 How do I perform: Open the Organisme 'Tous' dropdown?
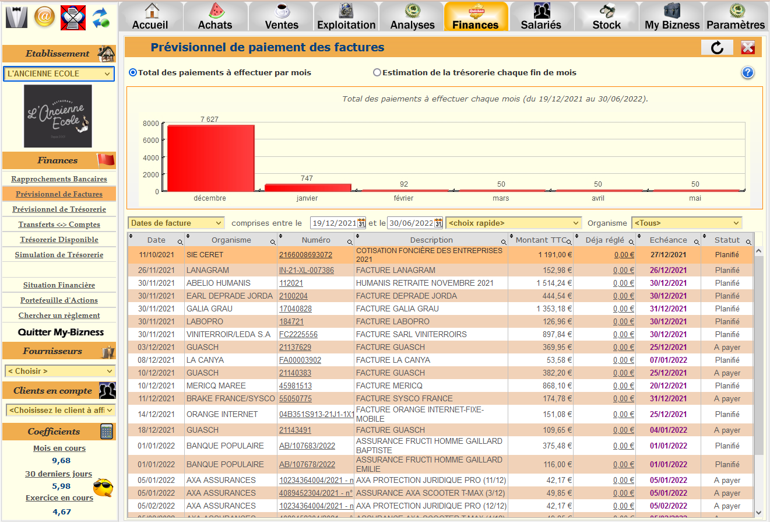point(686,223)
